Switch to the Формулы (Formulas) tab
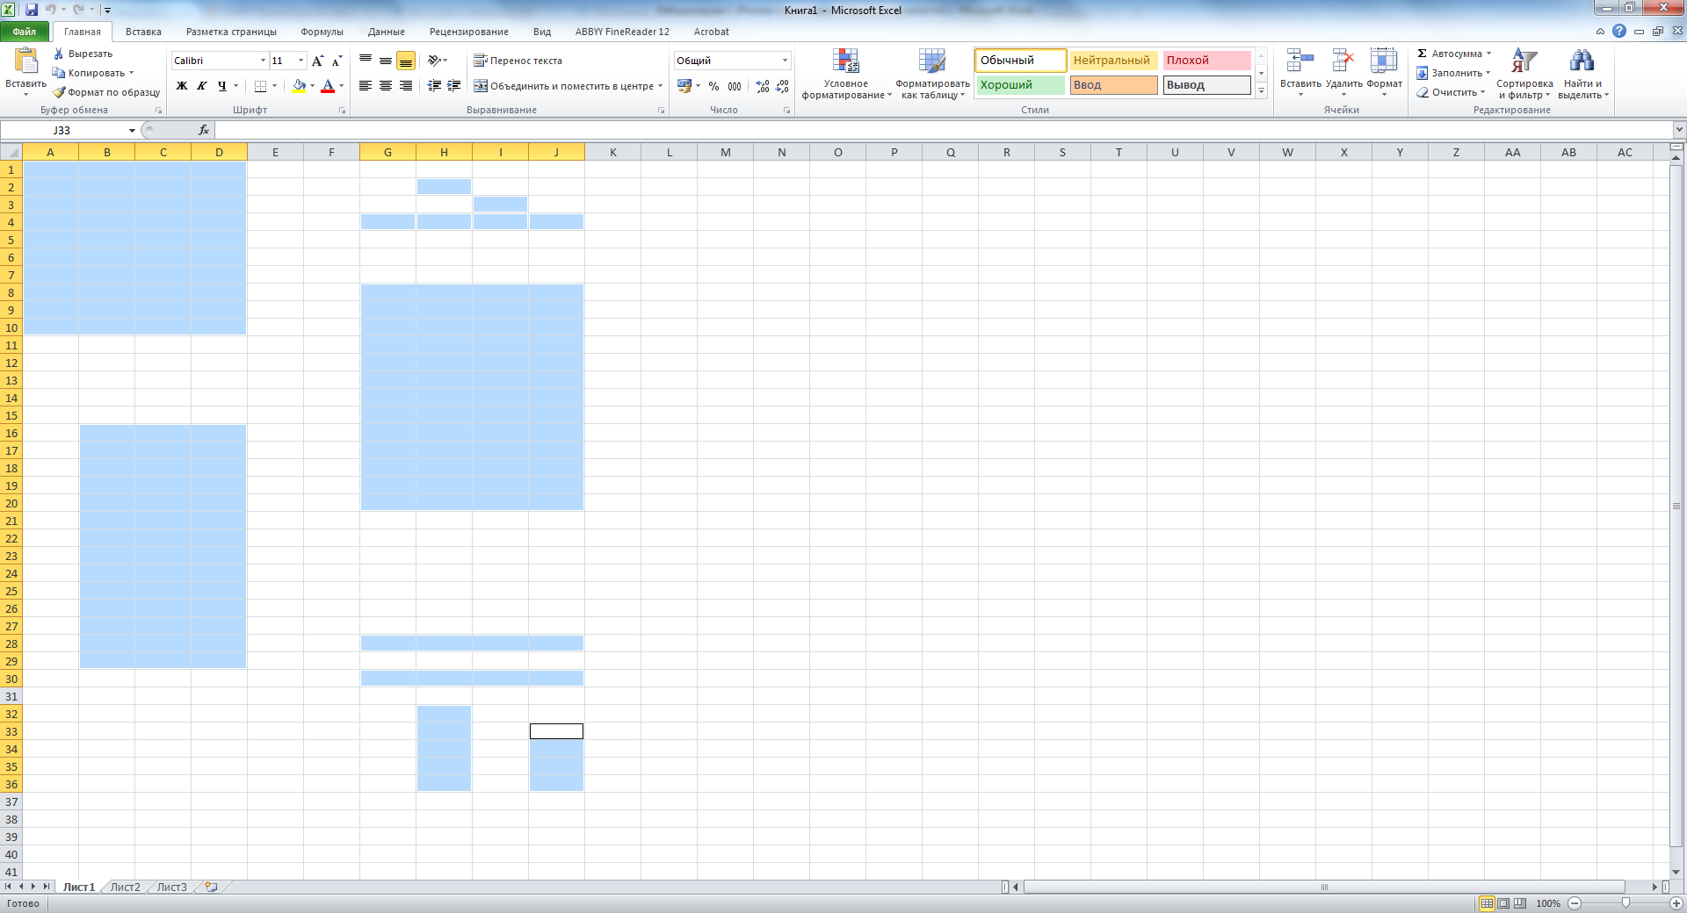This screenshot has width=1687, height=913. 322,32
